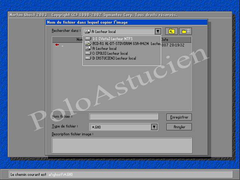Create a new folder with sparkle folder icon
This screenshot has width=240, height=180.
click(186, 31)
